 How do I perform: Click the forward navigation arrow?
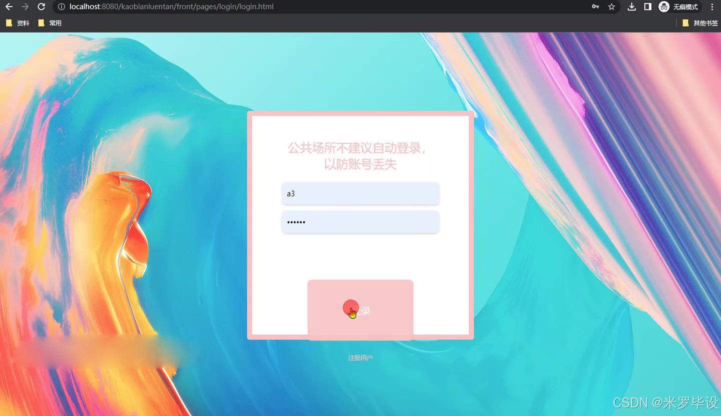click(25, 7)
